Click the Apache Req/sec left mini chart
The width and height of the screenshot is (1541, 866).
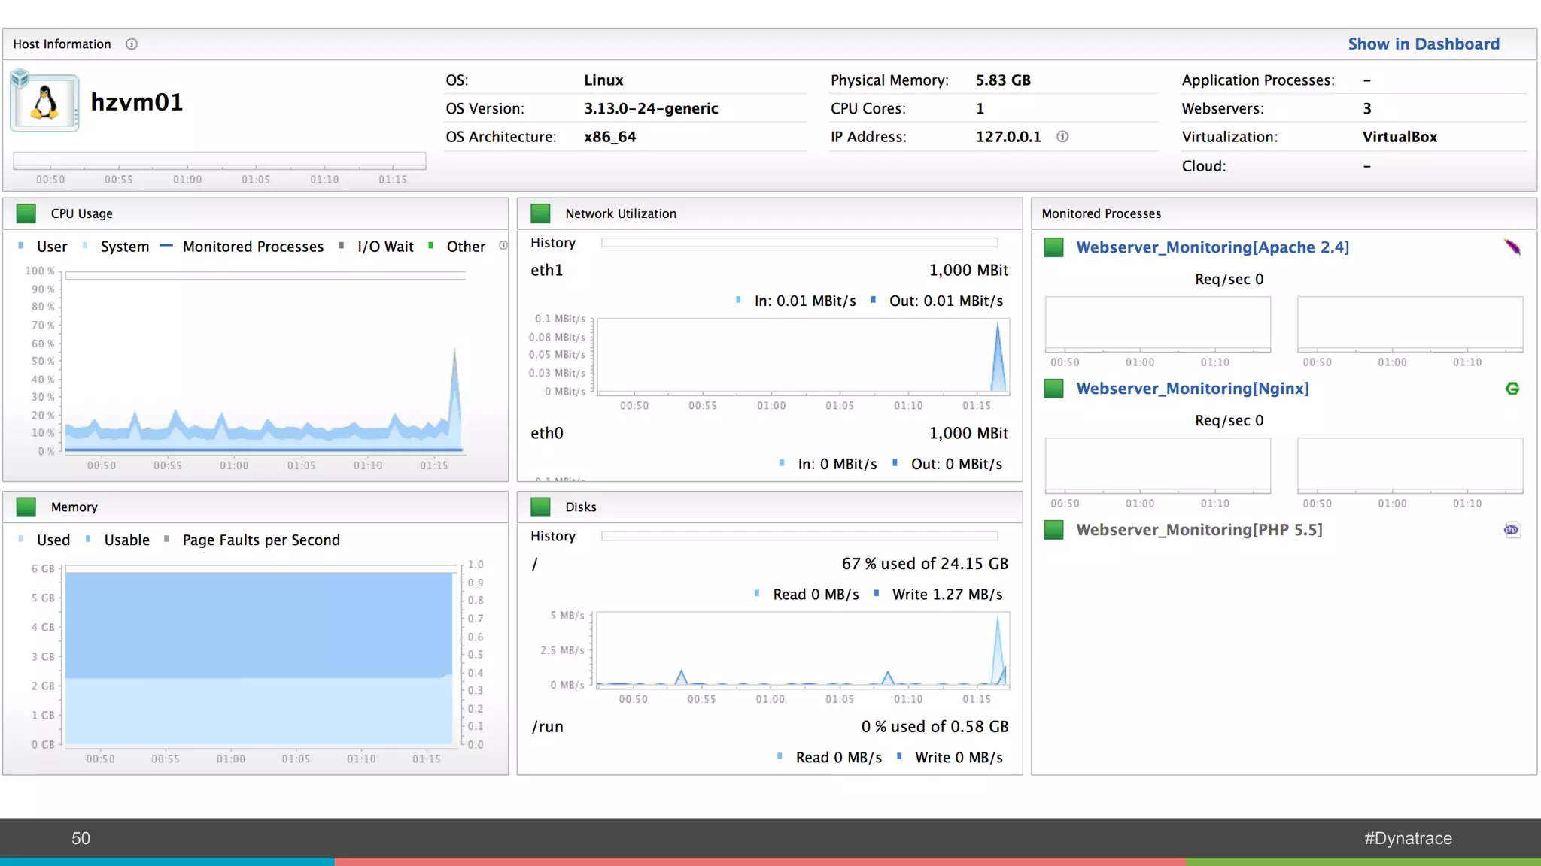pyautogui.click(x=1158, y=324)
